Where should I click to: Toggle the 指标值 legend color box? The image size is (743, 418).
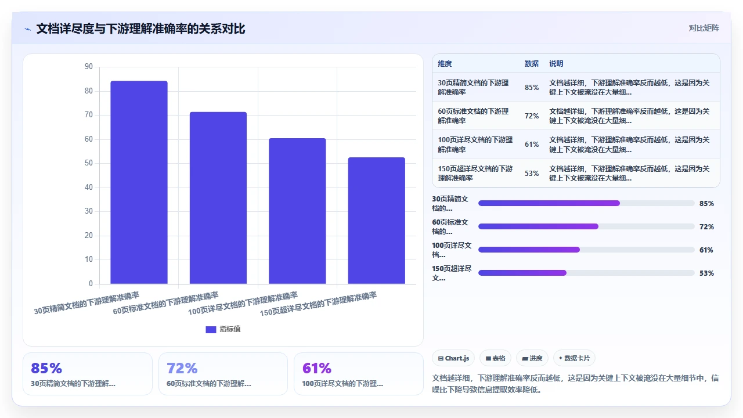click(x=211, y=329)
